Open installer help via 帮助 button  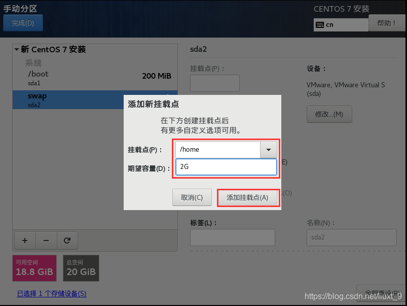[386, 23]
